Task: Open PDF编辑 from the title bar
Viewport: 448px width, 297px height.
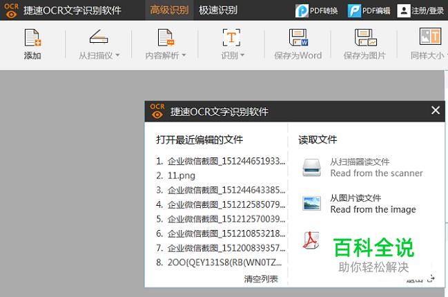Action: click(369, 11)
